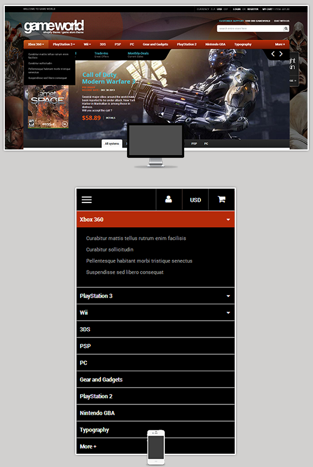Tap PlayStation 2 in mobile menu
Image resolution: width=313 pixels, height=467 pixels.
pos(155,396)
